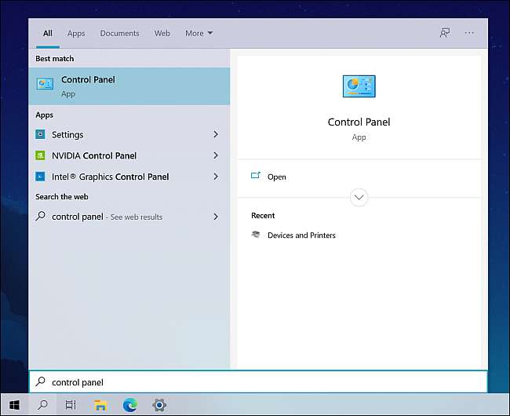The width and height of the screenshot is (510, 416).
Task: Expand the web results arrow for control panel
Action: tap(216, 217)
